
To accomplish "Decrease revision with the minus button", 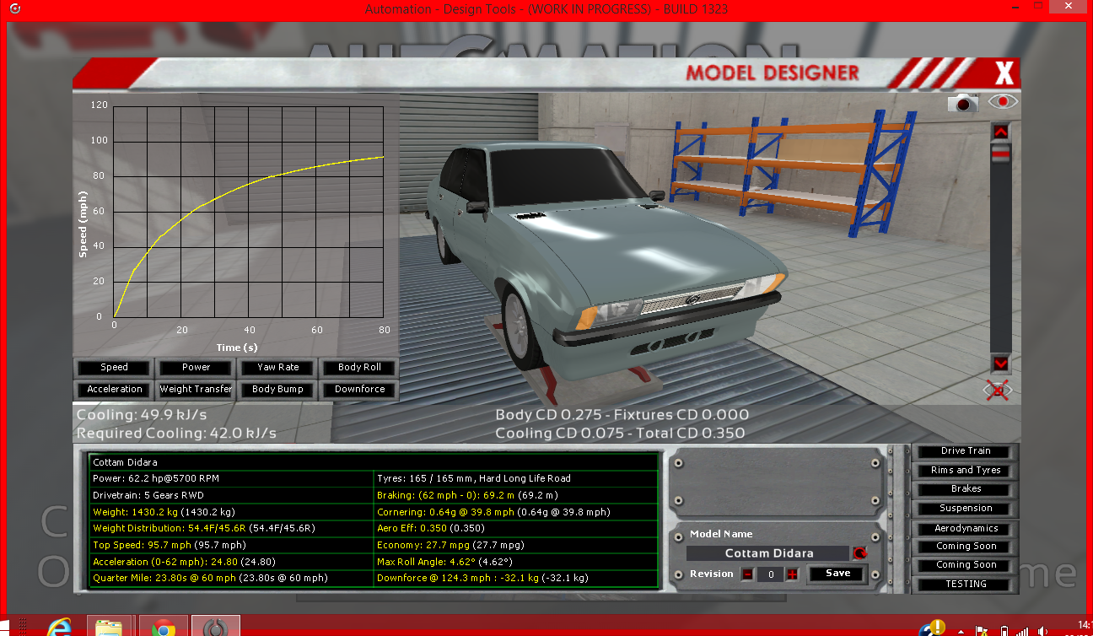I will (x=747, y=574).
